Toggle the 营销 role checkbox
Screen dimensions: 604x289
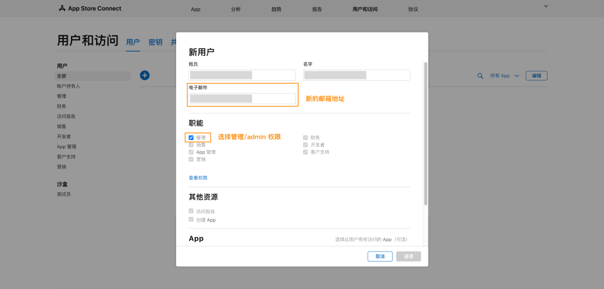[191, 159]
